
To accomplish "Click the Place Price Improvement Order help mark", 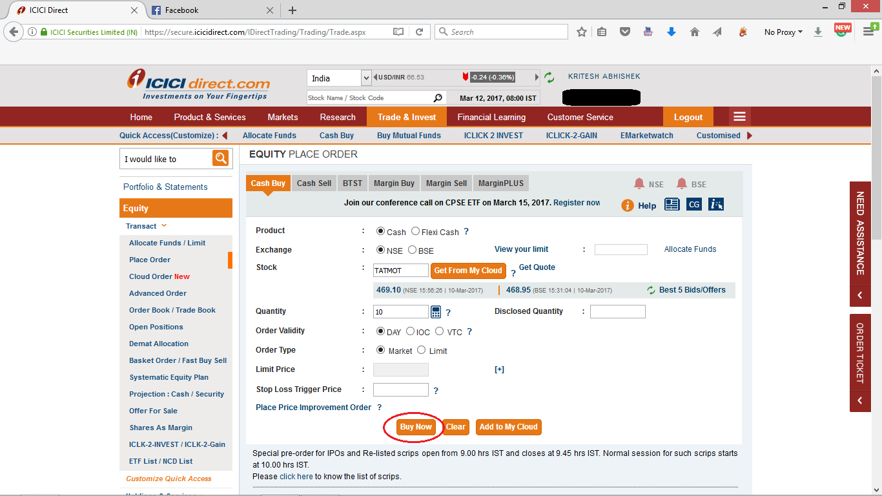I will pos(380,408).
